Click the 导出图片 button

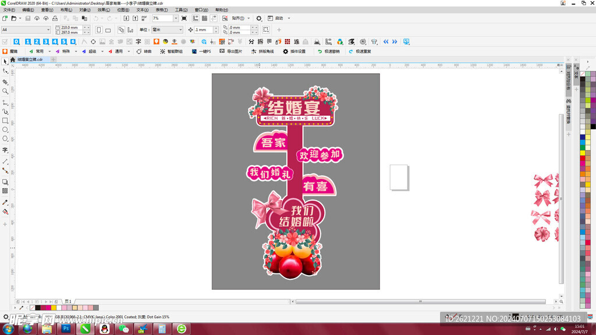[231, 51]
